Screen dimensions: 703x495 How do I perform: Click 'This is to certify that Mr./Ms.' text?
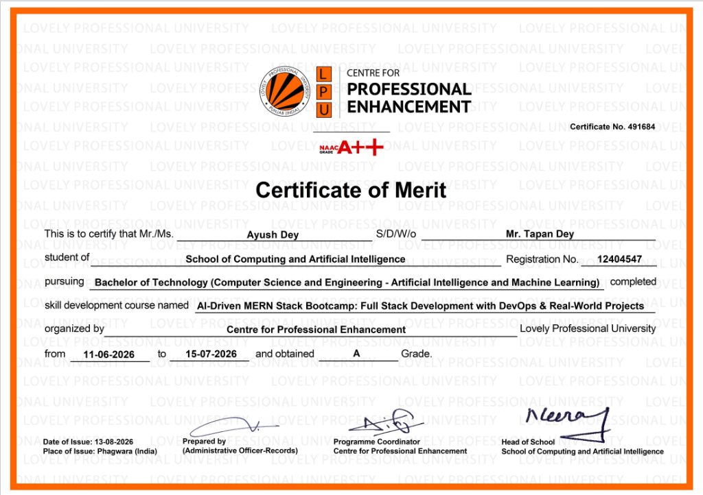109,234
